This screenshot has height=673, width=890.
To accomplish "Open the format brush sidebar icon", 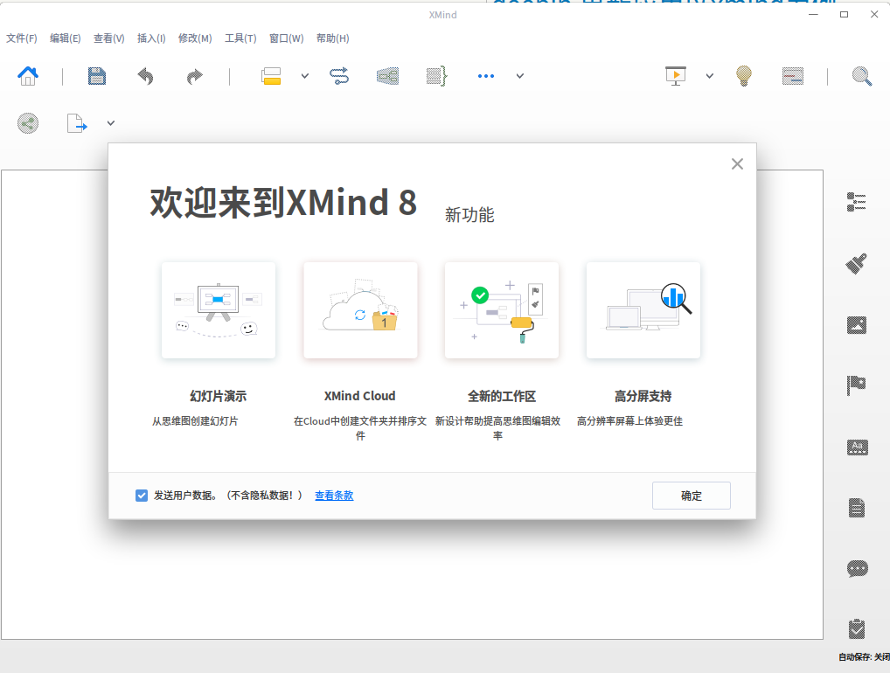I will tap(857, 264).
